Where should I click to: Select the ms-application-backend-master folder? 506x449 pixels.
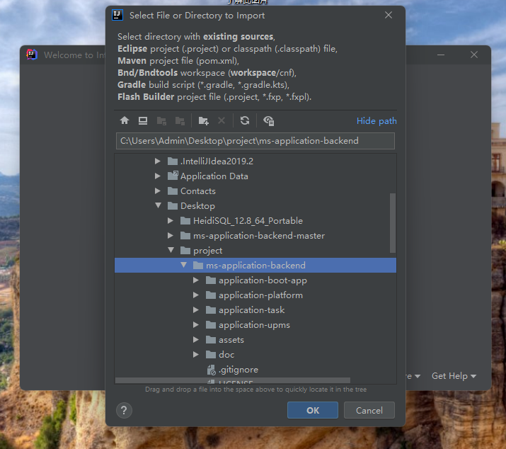(x=258, y=236)
